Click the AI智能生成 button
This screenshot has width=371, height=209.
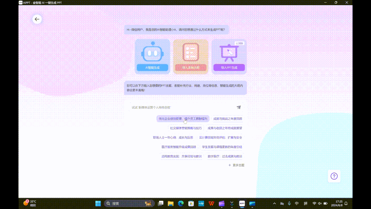152,68
